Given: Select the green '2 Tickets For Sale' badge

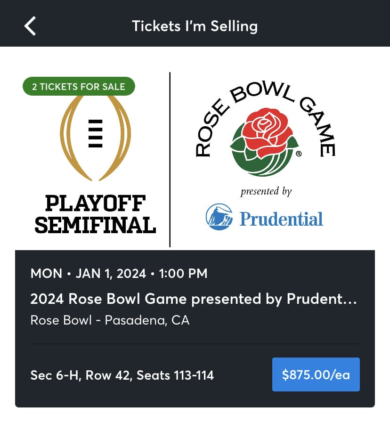Looking at the screenshot, I should 79,86.
